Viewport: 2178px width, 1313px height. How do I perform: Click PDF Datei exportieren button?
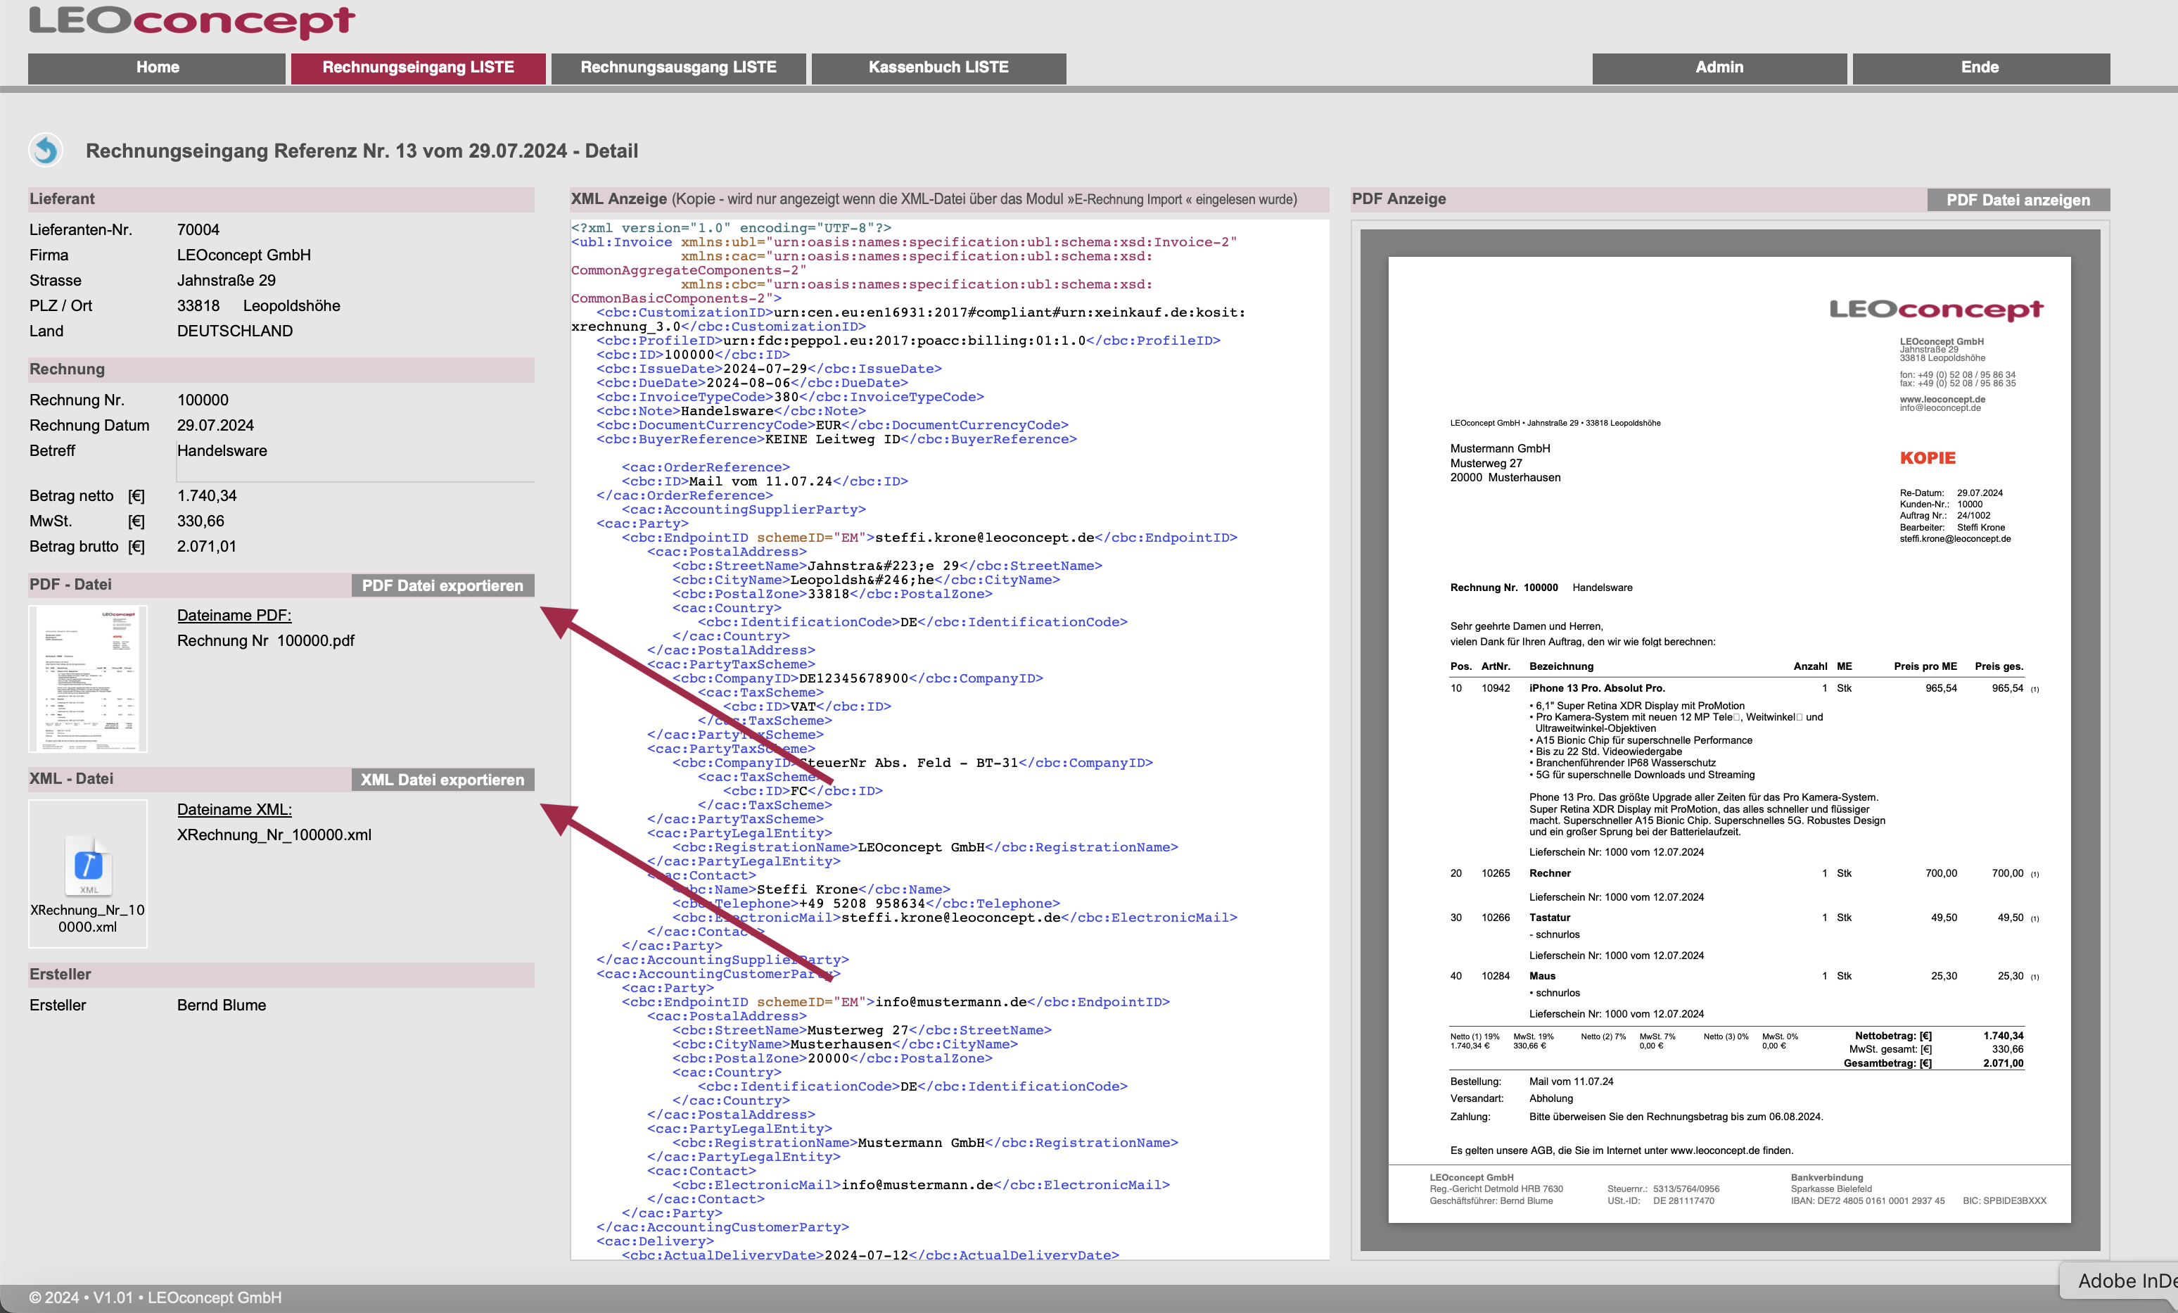[x=442, y=585]
